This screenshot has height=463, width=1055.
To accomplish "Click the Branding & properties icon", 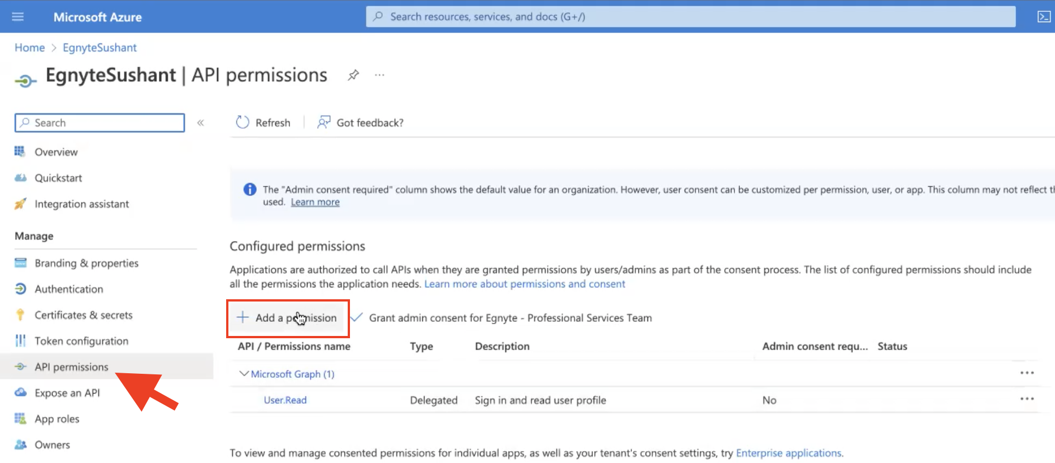I will tap(20, 263).
